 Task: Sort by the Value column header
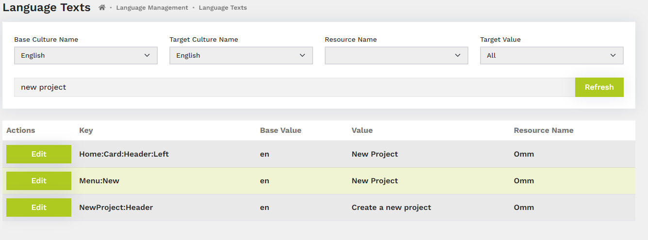point(362,130)
